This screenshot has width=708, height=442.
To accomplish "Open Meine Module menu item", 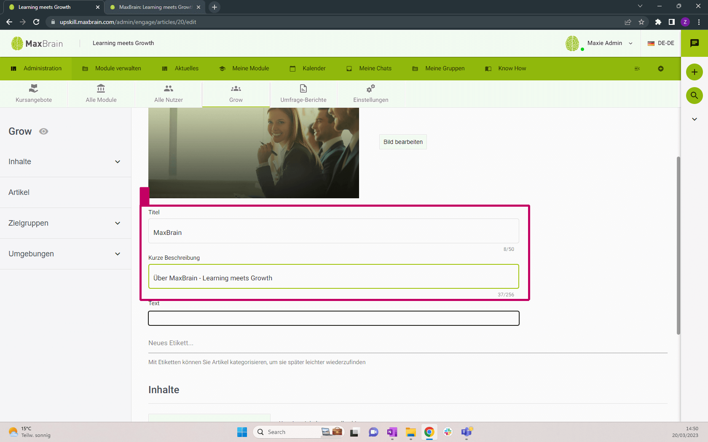I will pos(244,69).
